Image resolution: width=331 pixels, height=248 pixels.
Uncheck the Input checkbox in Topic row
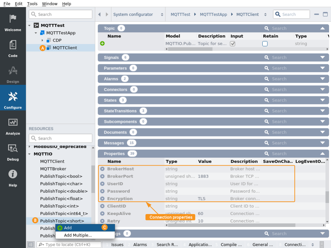pyautogui.click(x=232, y=44)
